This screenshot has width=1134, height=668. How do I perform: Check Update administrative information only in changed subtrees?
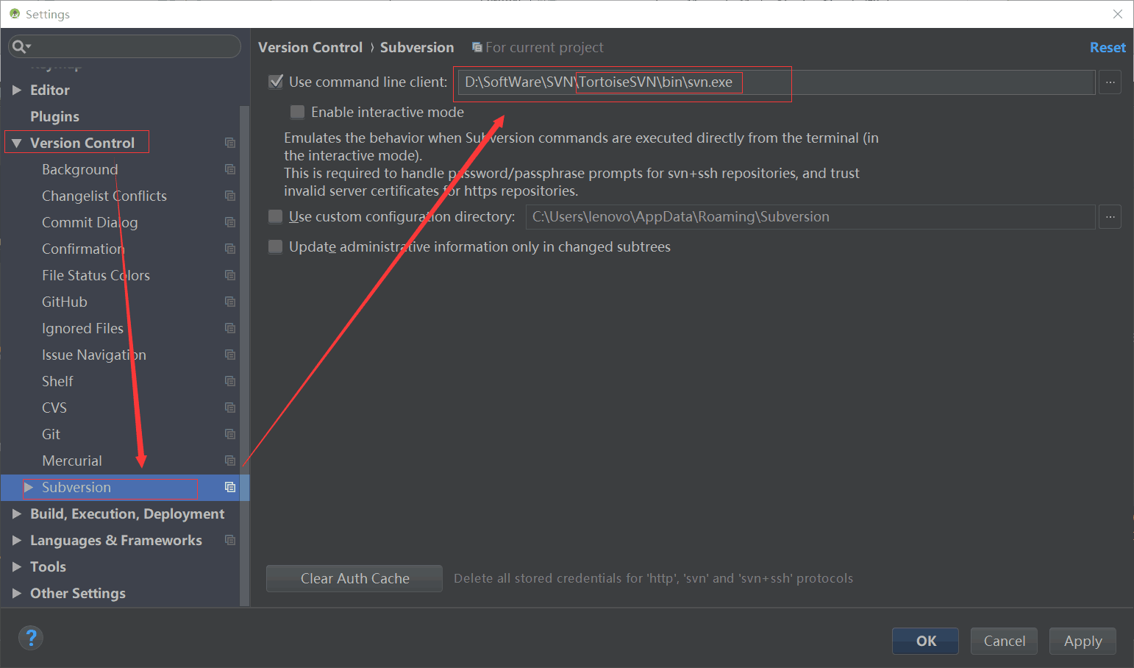tap(276, 246)
